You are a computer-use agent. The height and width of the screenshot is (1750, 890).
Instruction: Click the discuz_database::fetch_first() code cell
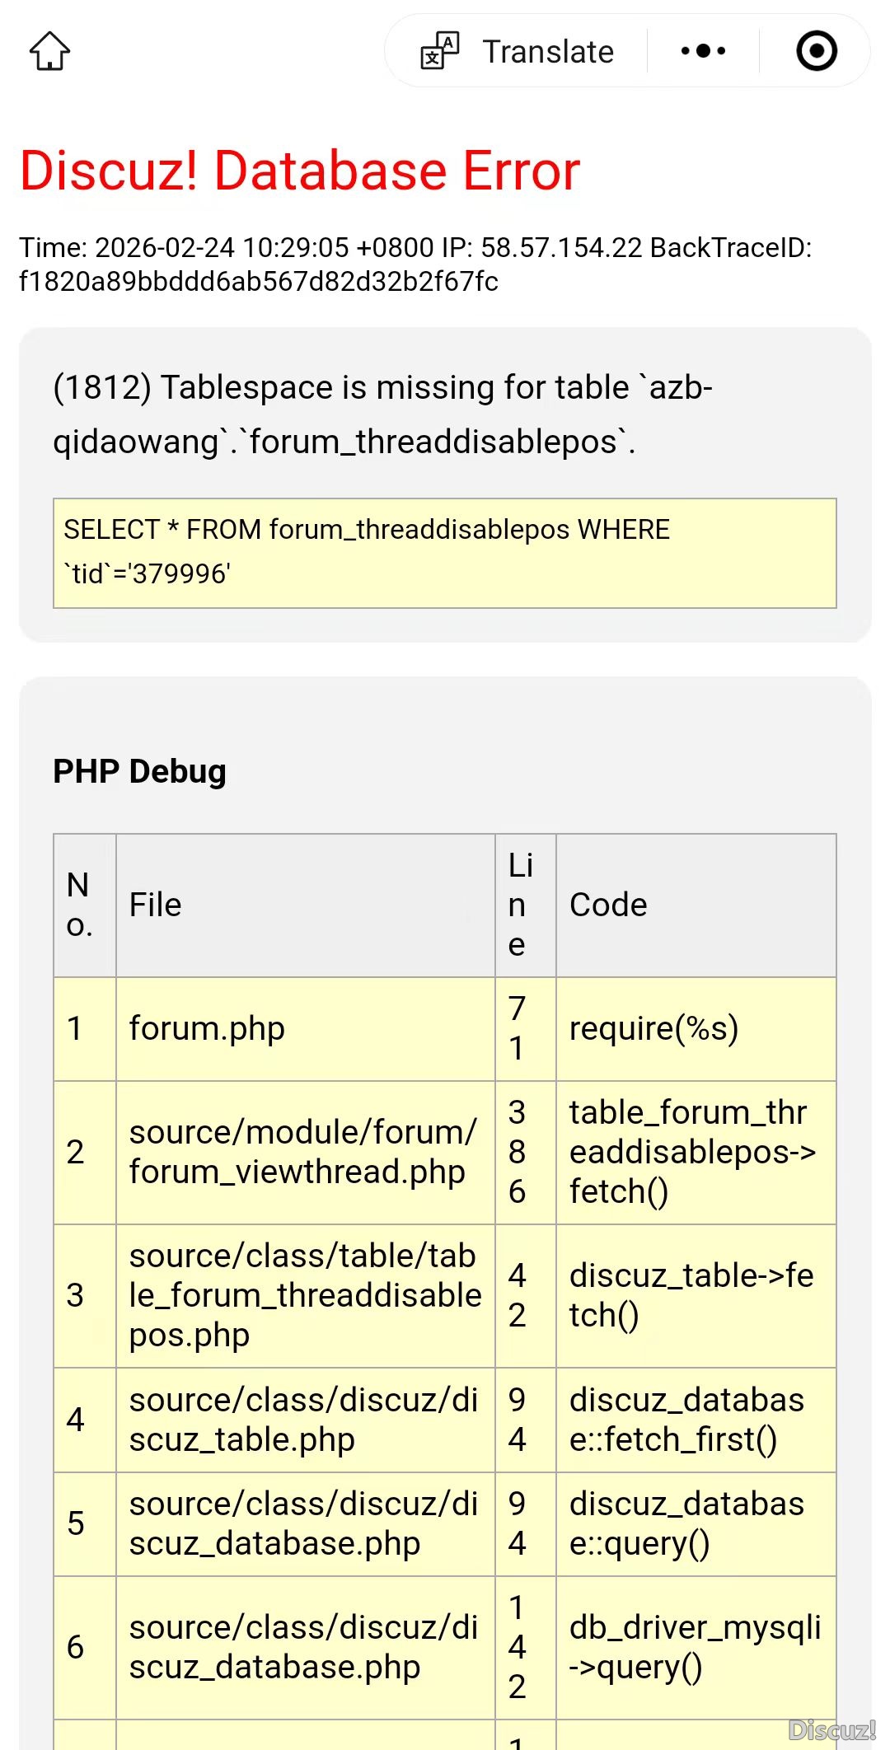pos(686,1420)
